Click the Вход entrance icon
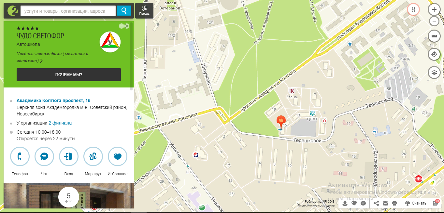 tap(69, 156)
